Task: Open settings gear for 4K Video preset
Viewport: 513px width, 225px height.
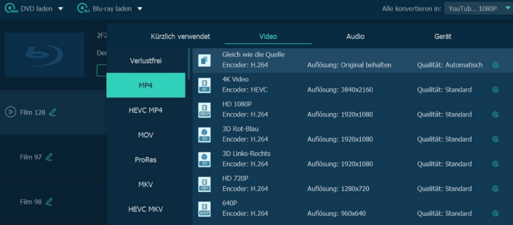Action: [495, 89]
